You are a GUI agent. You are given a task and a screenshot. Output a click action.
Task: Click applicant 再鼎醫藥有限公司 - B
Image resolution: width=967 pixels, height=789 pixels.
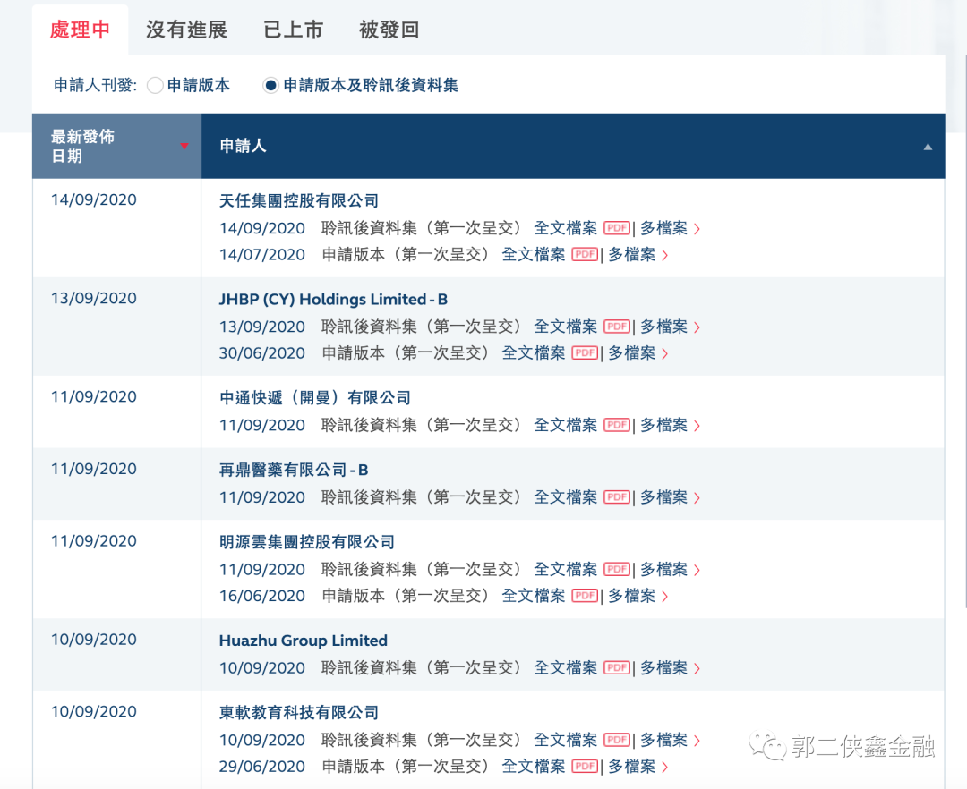(295, 470)
